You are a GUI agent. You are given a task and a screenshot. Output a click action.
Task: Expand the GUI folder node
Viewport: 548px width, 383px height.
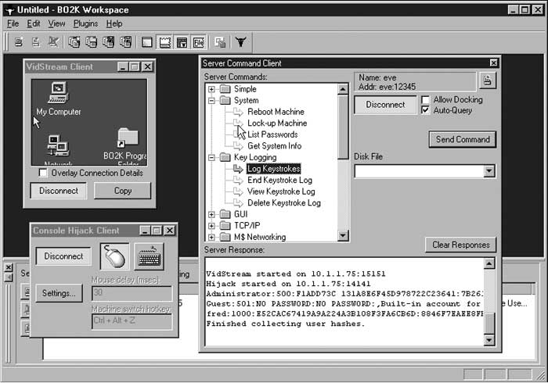tap(211, 214)
